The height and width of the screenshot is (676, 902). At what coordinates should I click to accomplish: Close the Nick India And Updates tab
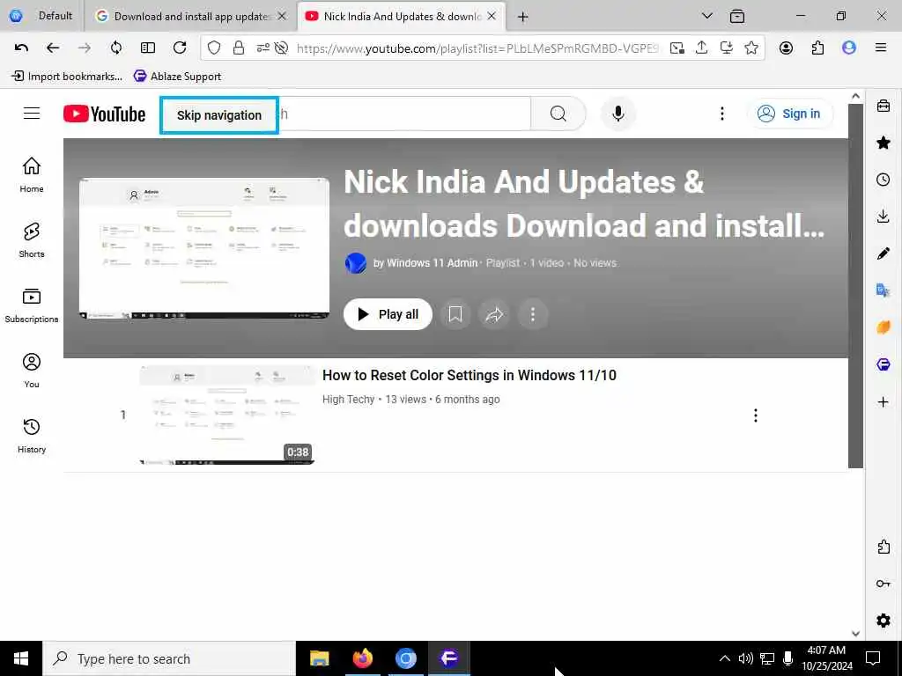492,16
